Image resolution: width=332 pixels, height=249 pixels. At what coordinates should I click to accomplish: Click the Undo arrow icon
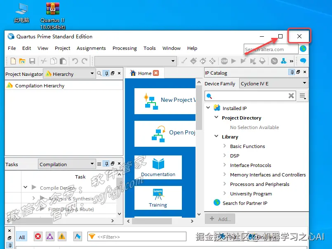click(75, 61)
